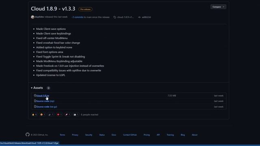This screenshot has height=146, width=260.
Task: Click the Assets count badge
Action: 48,88
